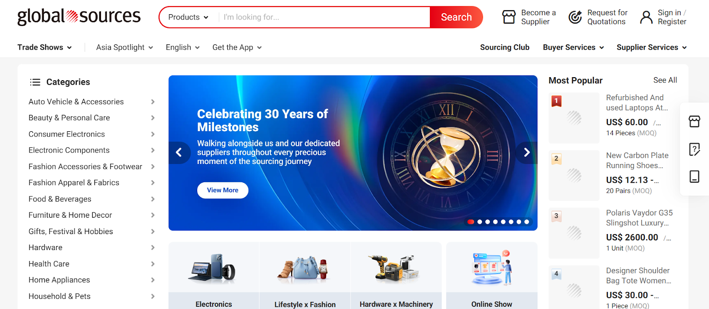The width and height of the screenshot is (709, 309).
Task: Open the English language dropdown
Action: pos(183,47)
